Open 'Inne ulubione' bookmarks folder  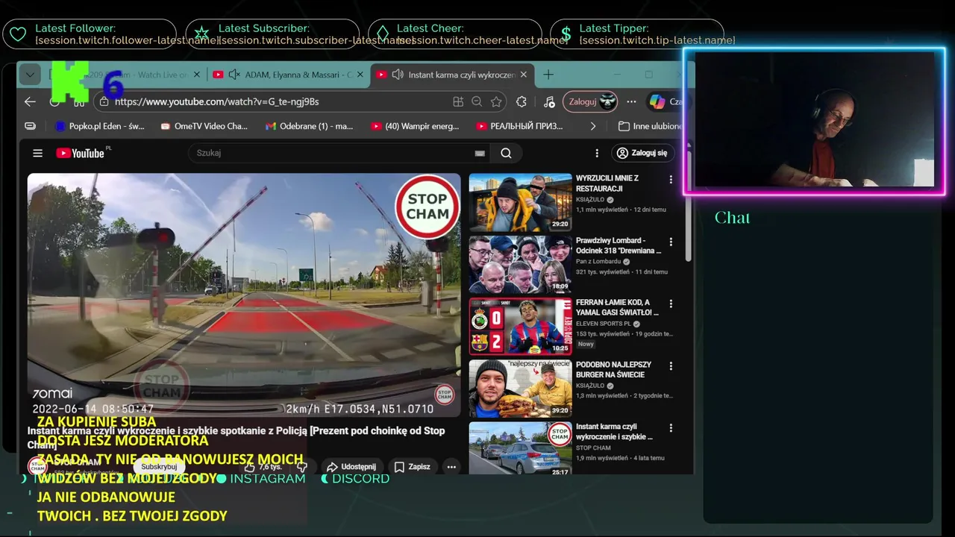651,126
